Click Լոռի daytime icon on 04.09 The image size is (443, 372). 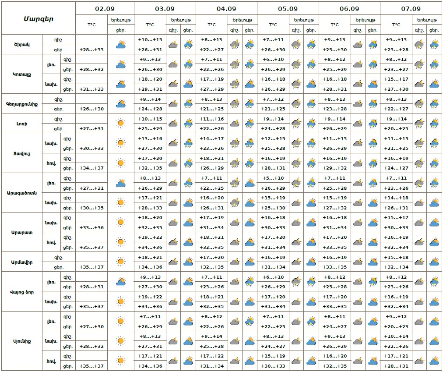(x=250, y=123)
